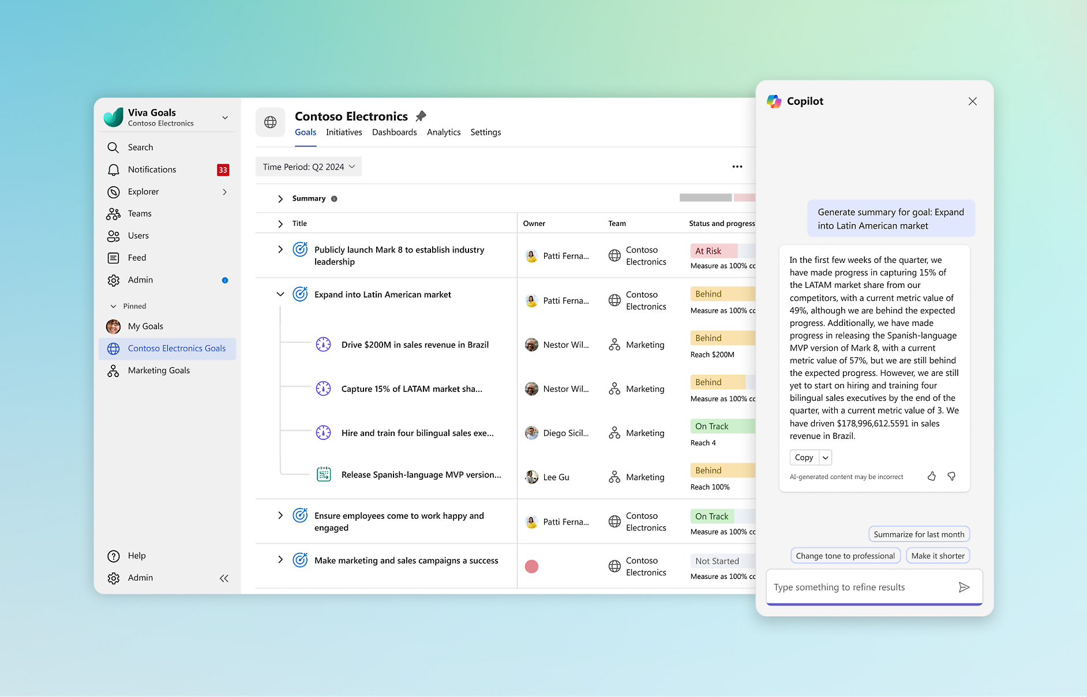1087x697 pixels.
Task: Click goal icon for Make marketing and sales campaigns
Action: 300,560
